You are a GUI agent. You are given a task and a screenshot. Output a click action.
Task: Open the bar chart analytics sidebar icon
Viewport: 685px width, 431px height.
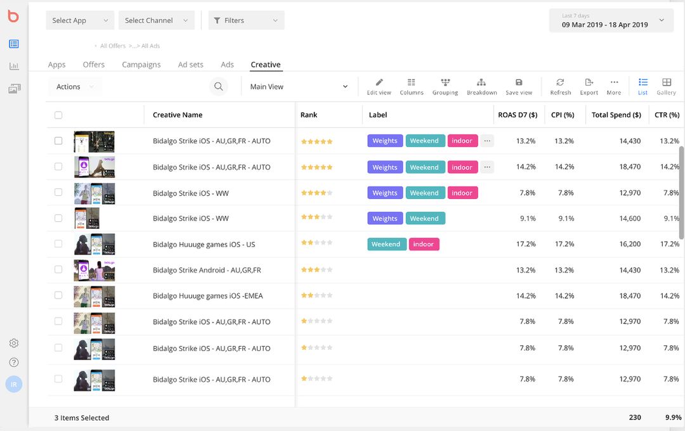[x=14, y=66]
